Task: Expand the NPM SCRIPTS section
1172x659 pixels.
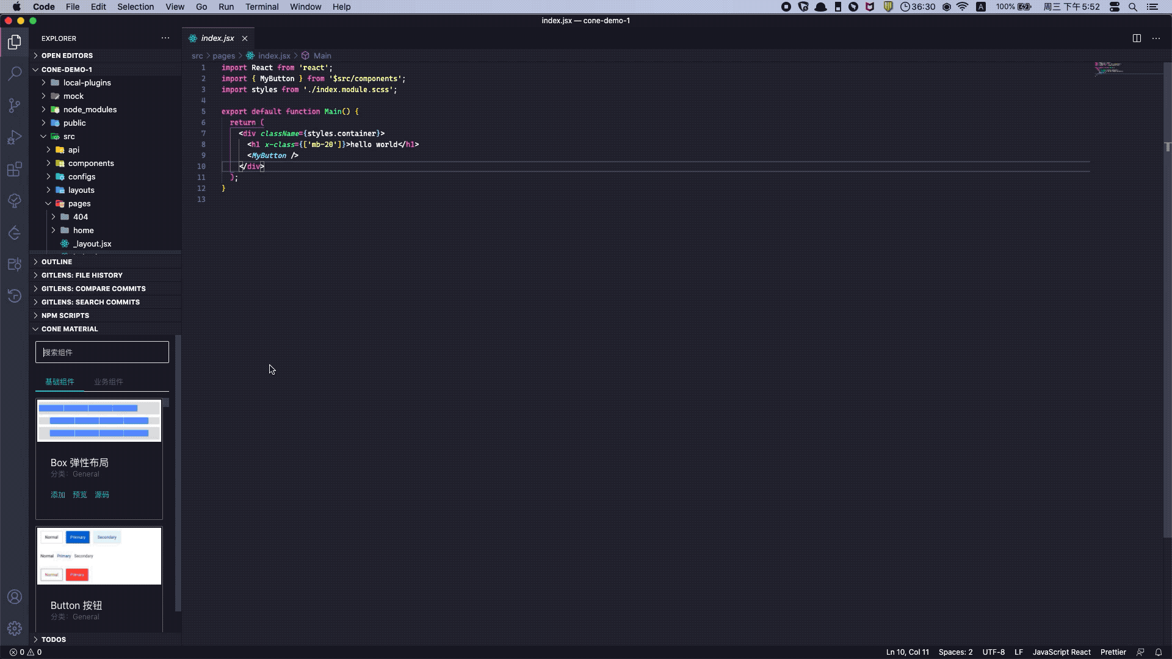Action: [65, 315]
